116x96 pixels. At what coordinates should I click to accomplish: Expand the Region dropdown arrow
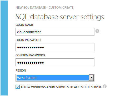coord(91,78)
